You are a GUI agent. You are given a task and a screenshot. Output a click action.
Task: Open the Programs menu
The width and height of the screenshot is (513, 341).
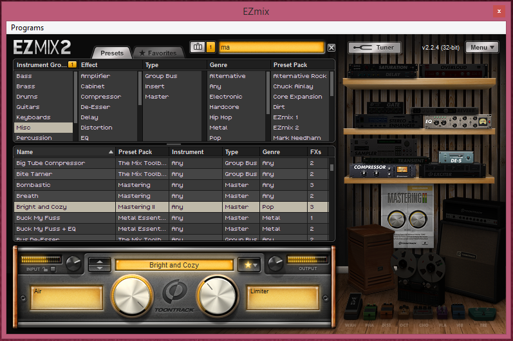click(27, 28)
